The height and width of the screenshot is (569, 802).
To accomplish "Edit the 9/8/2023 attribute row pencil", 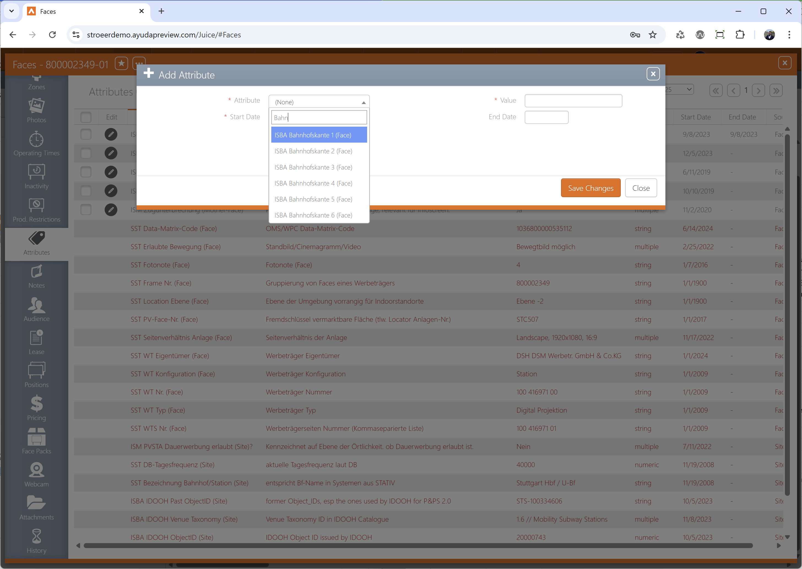I will [111, 134].
